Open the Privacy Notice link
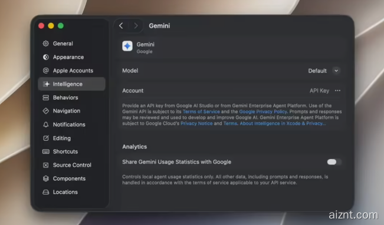This screenshot has height=225, width=384. point(196,124)
